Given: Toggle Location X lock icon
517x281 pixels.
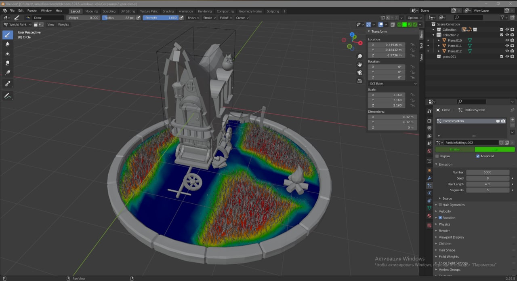Looking at the screenshot, I should click(x=412, y=45).
